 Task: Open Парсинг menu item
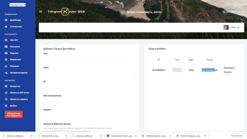14,53
